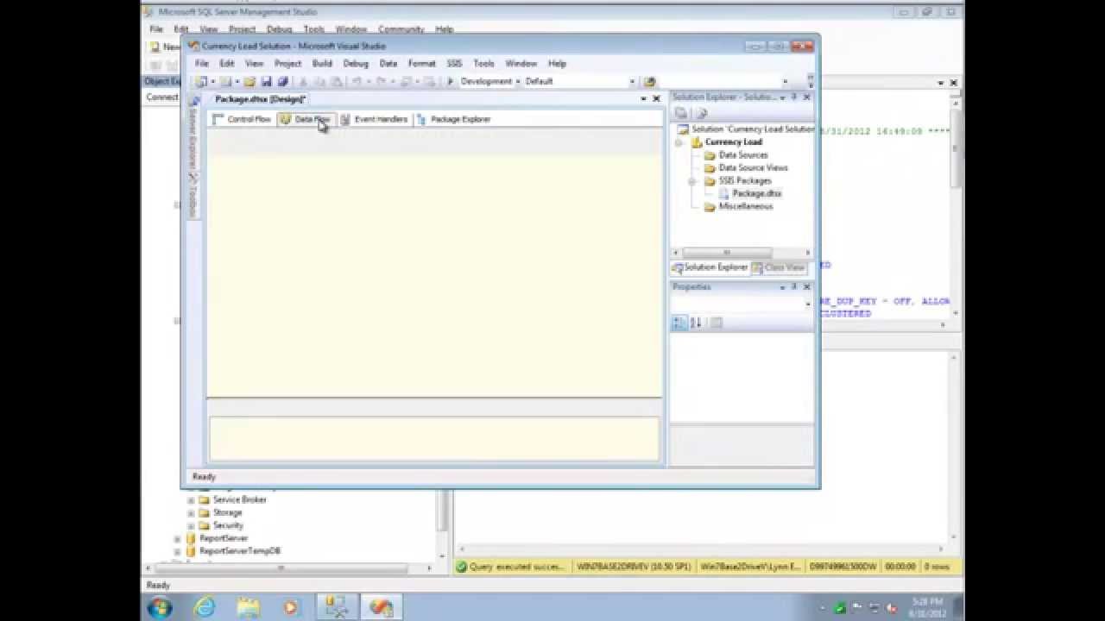
Task: Select Package.dtsx in Solution Explorer
Action: [756, 194]
